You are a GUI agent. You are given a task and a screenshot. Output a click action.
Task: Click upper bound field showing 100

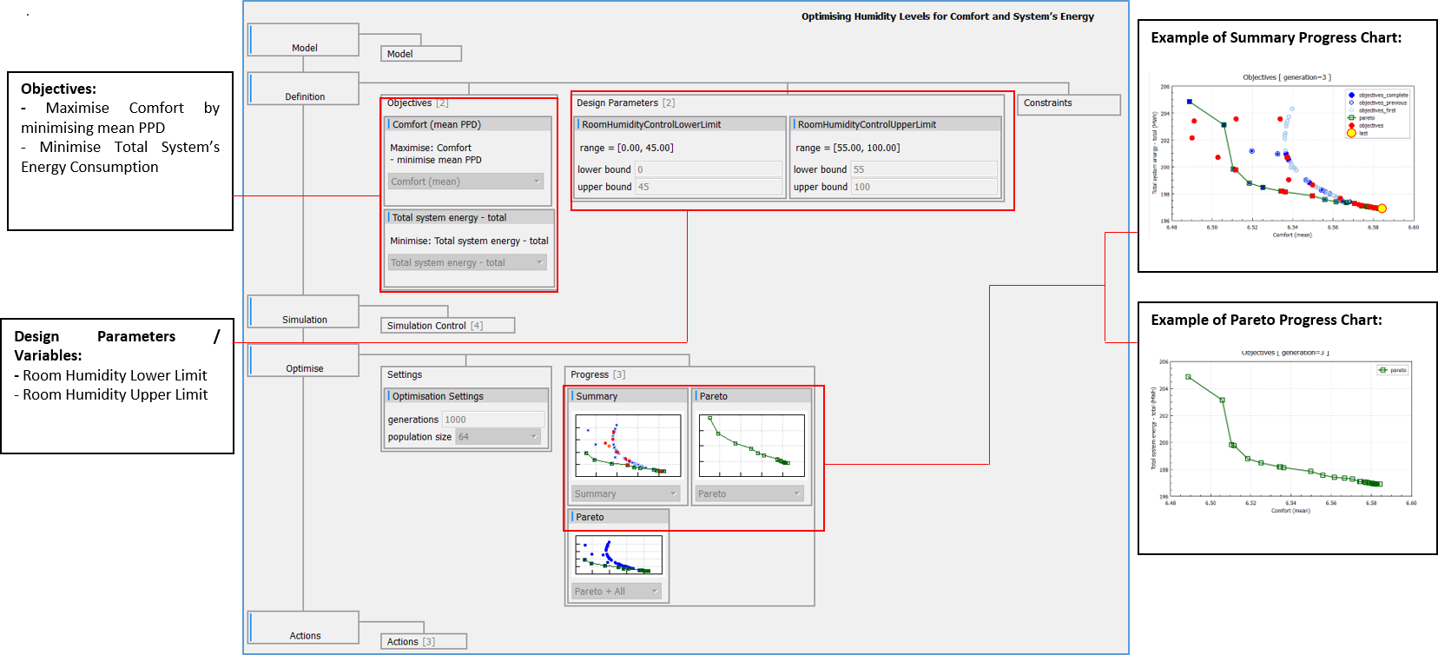(923, 187)
